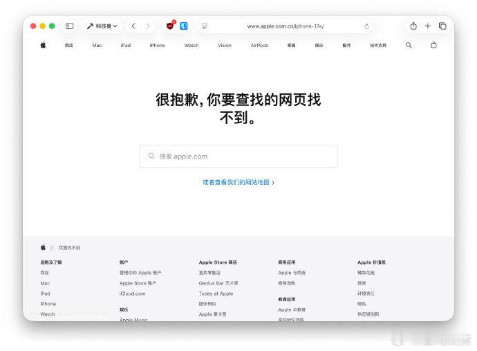Go back with the left arrow

tap(133, 26)
